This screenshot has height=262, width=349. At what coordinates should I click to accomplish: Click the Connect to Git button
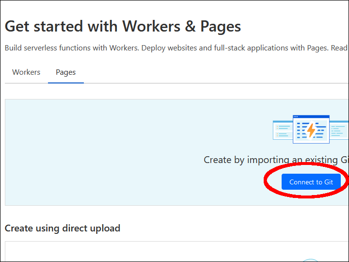(x=311, y=182)
